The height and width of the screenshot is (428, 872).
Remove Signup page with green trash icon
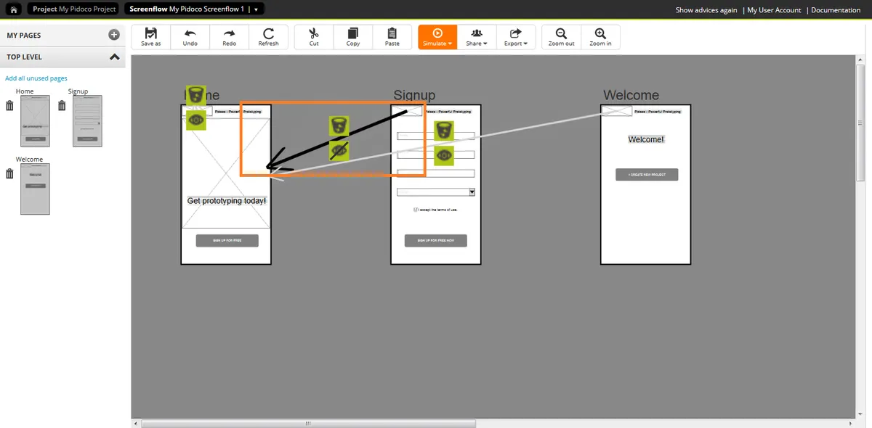[x=444, y=131]
